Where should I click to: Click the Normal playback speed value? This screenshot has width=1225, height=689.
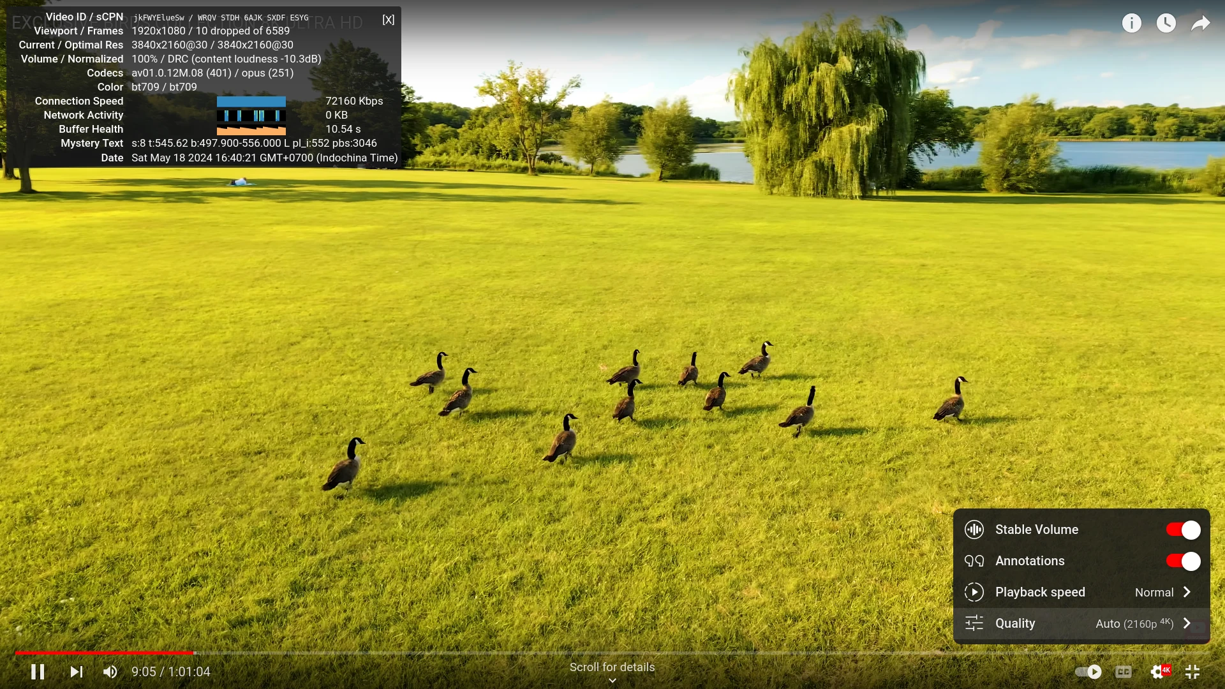[1154, 592]
